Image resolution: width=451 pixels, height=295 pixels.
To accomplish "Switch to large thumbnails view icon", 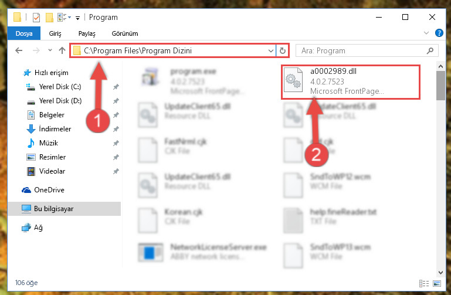I will tap(437, 283).
